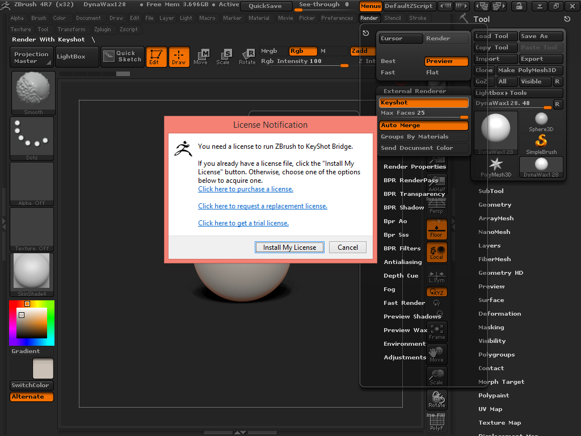Open the Material menu
581x436 pixels.
pos(259,18)
